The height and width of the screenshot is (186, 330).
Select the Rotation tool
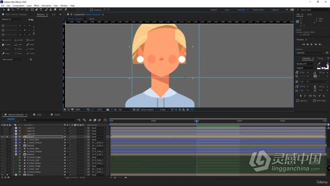click(x=18, y=10)
